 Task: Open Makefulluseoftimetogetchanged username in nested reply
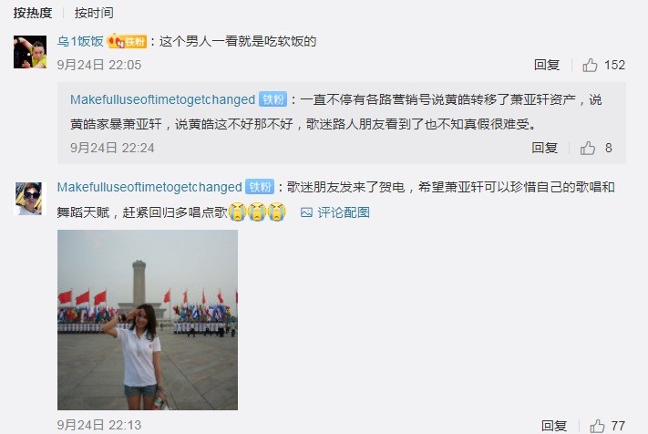162,99
